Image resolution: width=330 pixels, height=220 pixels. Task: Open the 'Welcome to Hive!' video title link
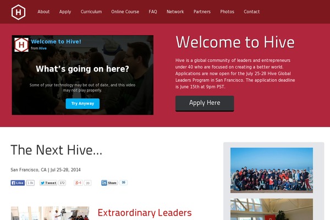coord(56,41)
